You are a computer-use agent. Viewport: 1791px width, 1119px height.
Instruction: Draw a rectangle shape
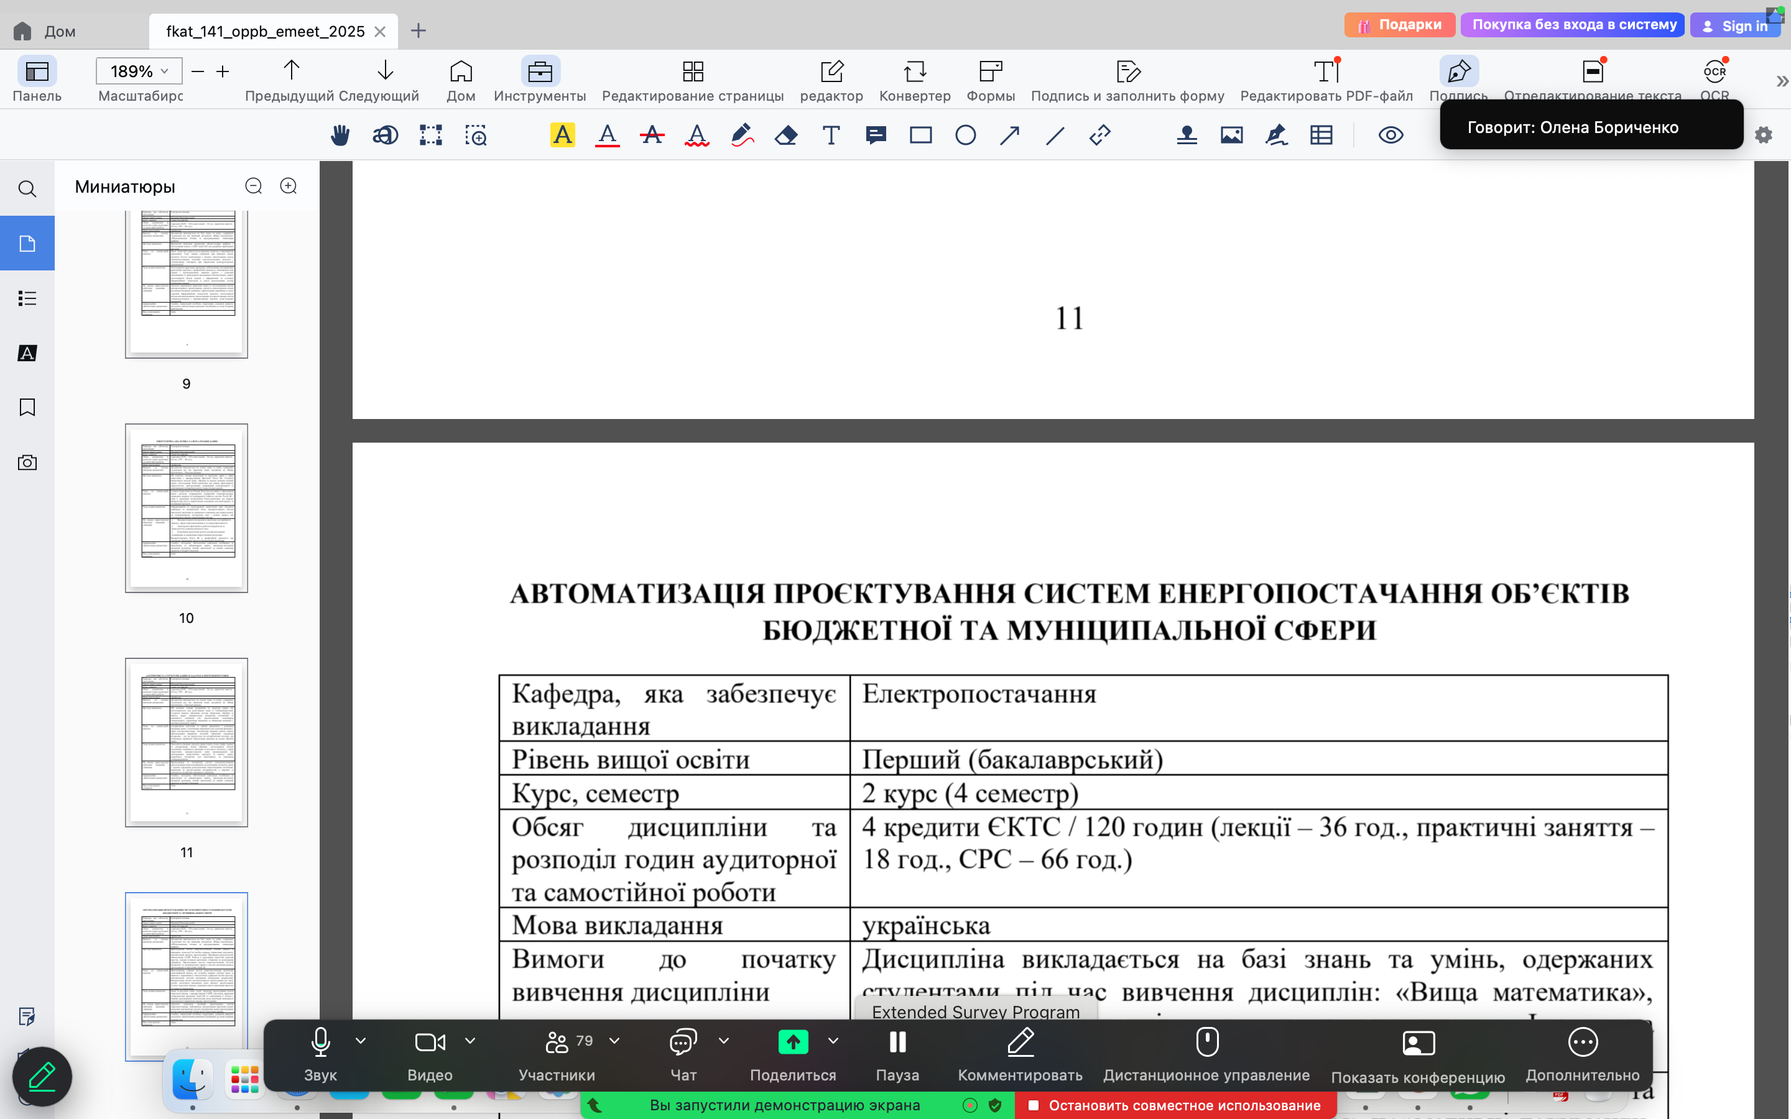[x=920, y=136]
